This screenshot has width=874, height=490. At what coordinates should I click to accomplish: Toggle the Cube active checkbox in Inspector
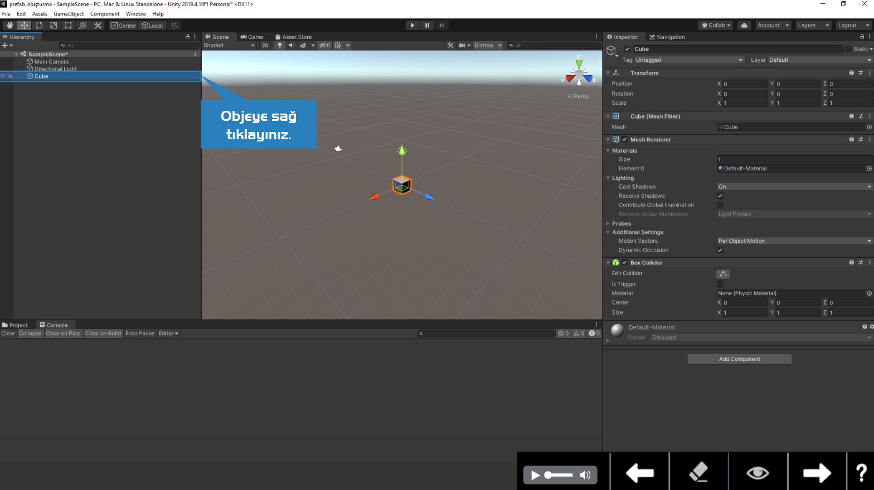pyautogui.click(x=627, y=49)
